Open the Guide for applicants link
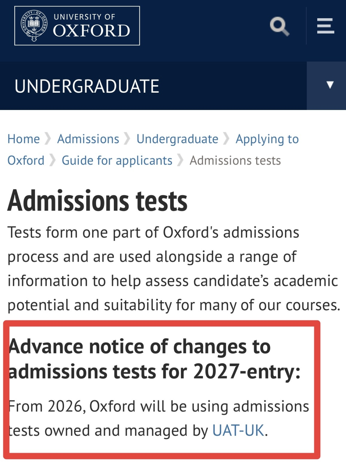The width and height of the screenshot is (346, 462). pyautogui.click(x=117, y=160)
